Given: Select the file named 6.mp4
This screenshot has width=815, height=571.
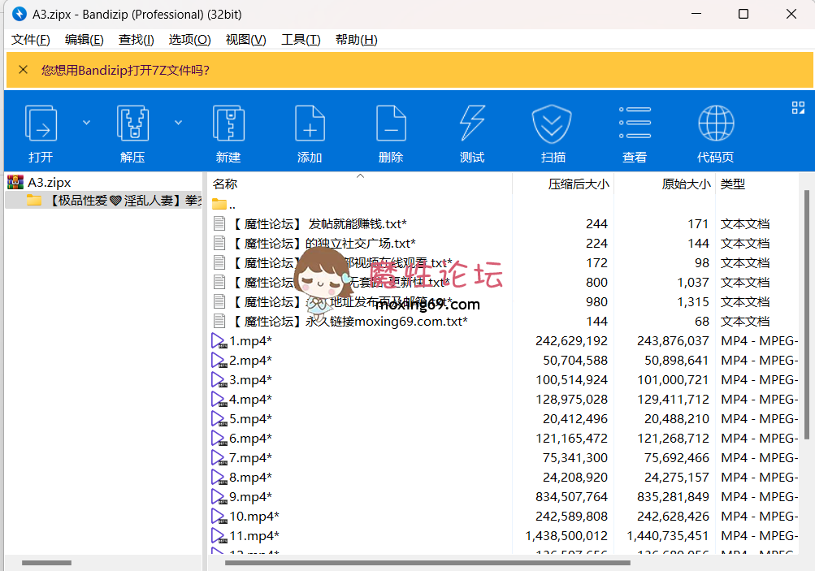Looking at the screenshot, I should point(250,438).
